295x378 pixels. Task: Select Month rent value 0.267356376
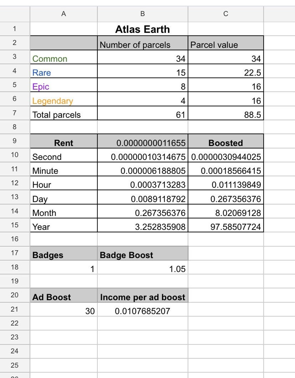point(143,211)
